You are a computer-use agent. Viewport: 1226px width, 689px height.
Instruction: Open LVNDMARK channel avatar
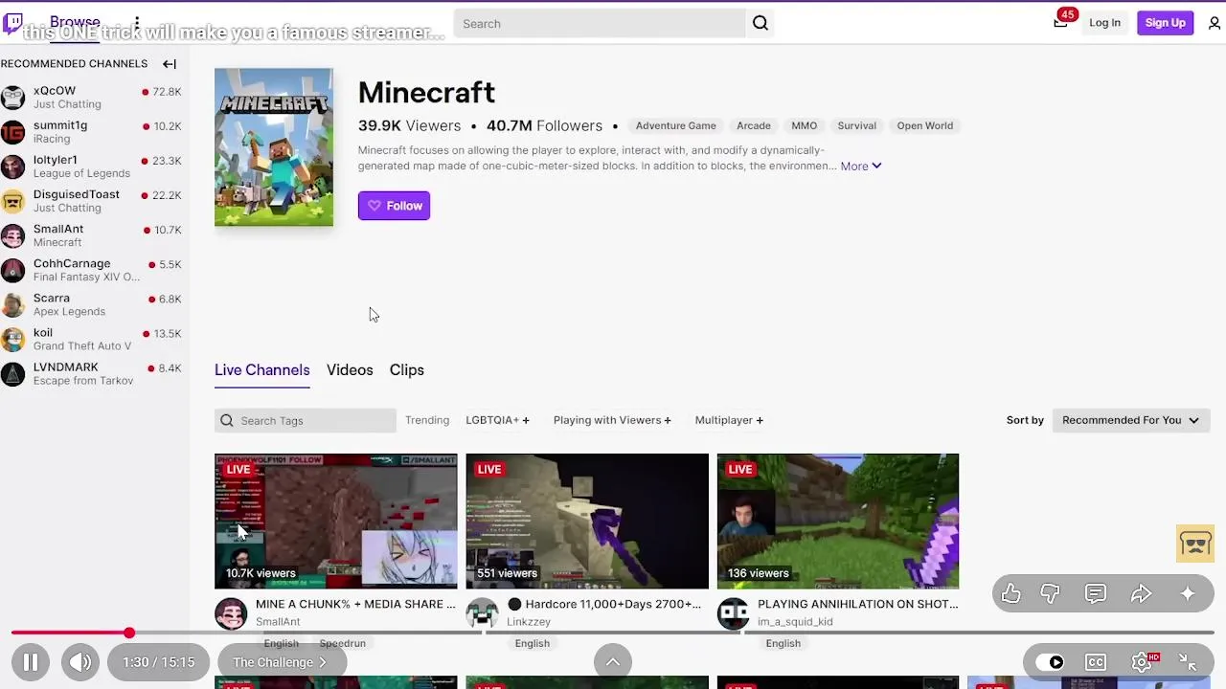tap(12, 373)
